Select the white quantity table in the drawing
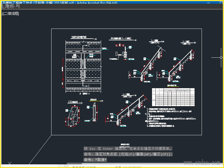The image size is (224, 168). [173, 97]
